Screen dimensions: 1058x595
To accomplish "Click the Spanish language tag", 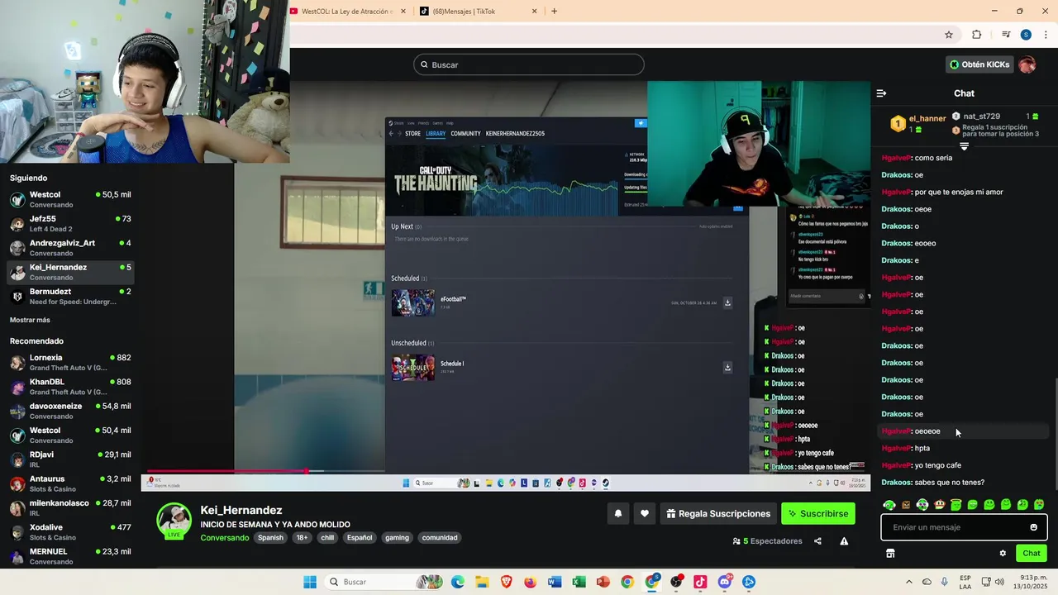I will click(270, 538).
